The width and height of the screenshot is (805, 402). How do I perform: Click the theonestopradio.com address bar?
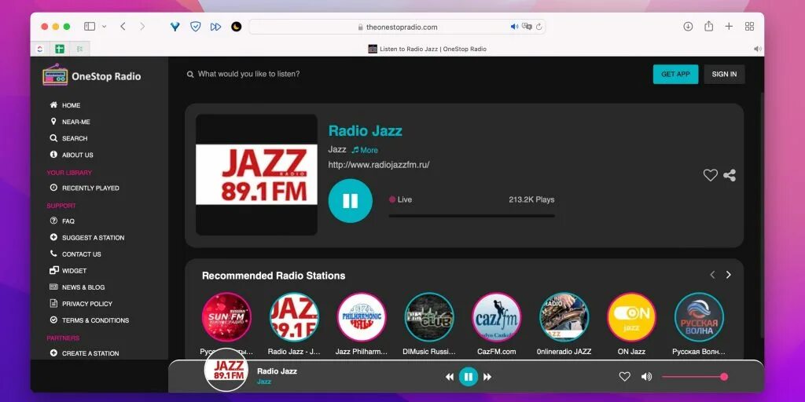pyautogui.click(x=397, y=27)
